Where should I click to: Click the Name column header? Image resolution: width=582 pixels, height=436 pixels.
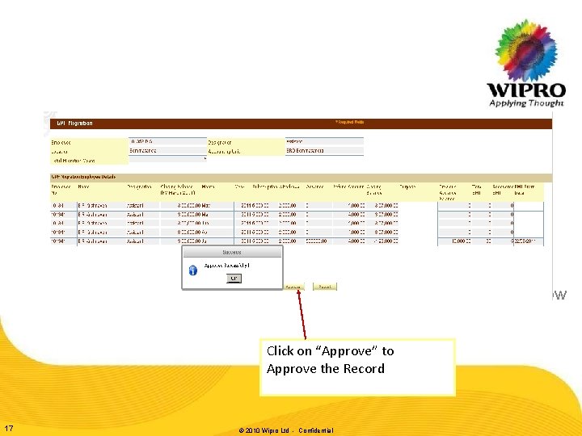(84, 187)
